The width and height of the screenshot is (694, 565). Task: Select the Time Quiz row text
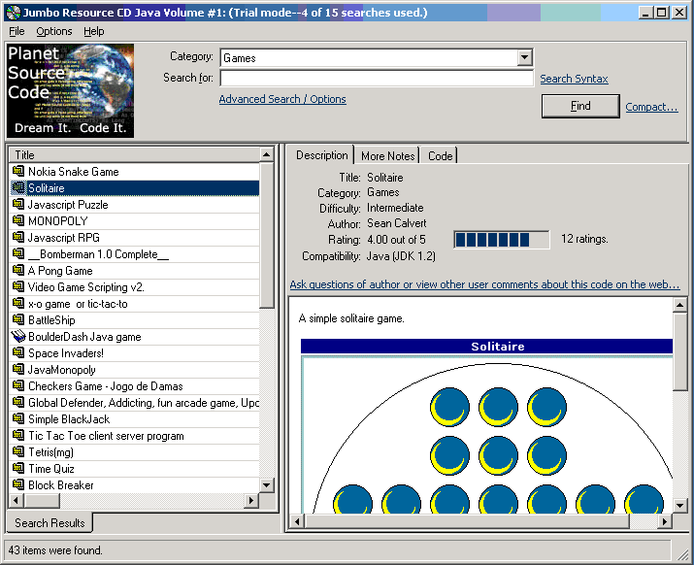coord(51,469)
